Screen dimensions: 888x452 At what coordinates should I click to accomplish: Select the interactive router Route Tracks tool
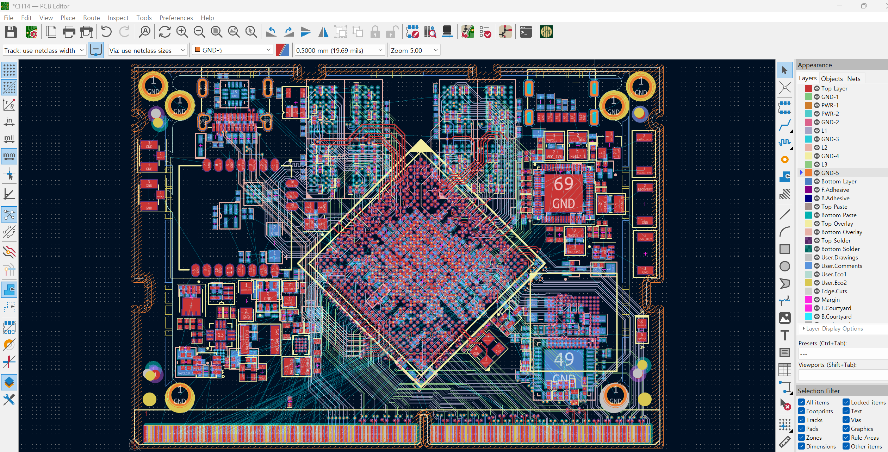(785, 125)
